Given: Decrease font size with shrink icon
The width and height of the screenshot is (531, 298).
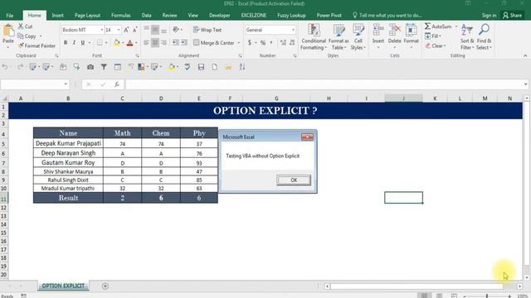Looking at the screenshot, I should click(x=134, y=30).
